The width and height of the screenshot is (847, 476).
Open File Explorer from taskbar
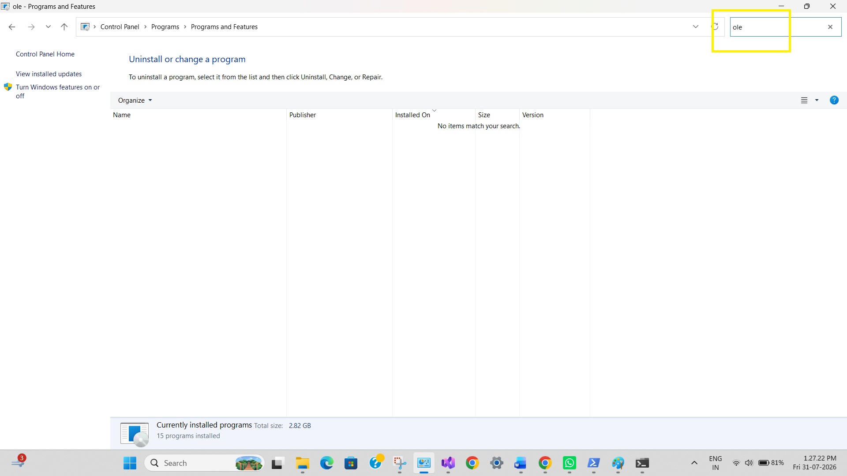tap(303, 463)
